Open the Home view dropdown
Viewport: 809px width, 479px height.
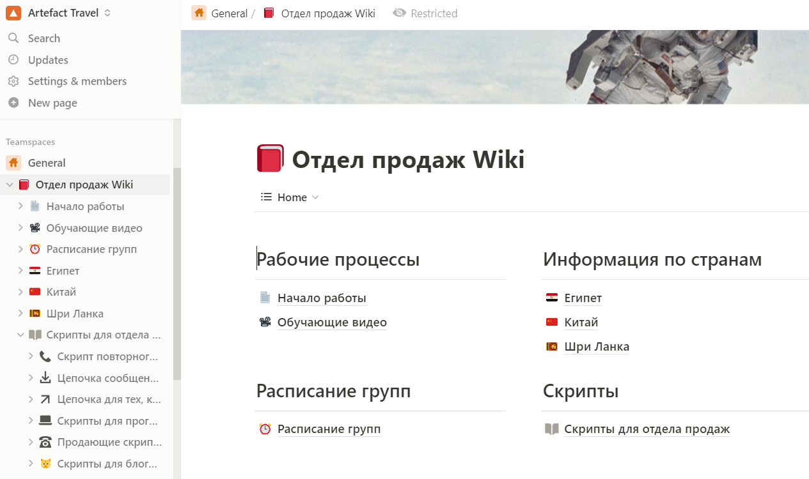[290, 197]
